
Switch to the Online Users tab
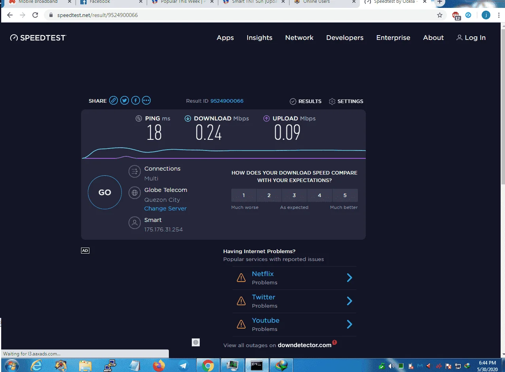[x=325, y=2]
